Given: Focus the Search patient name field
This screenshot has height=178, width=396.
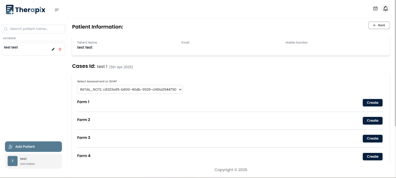Looking at the screenshot, I should tap(36, 29).
